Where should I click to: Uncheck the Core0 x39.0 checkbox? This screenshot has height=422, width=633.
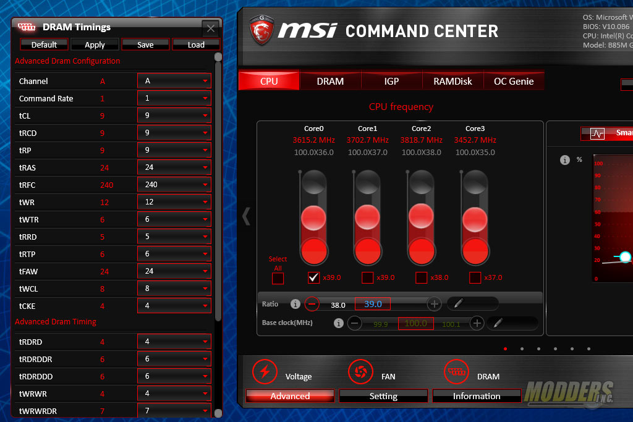coord(313,277)
